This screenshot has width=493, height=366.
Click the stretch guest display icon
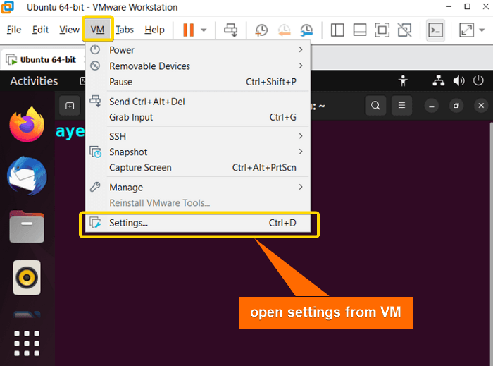466,30
